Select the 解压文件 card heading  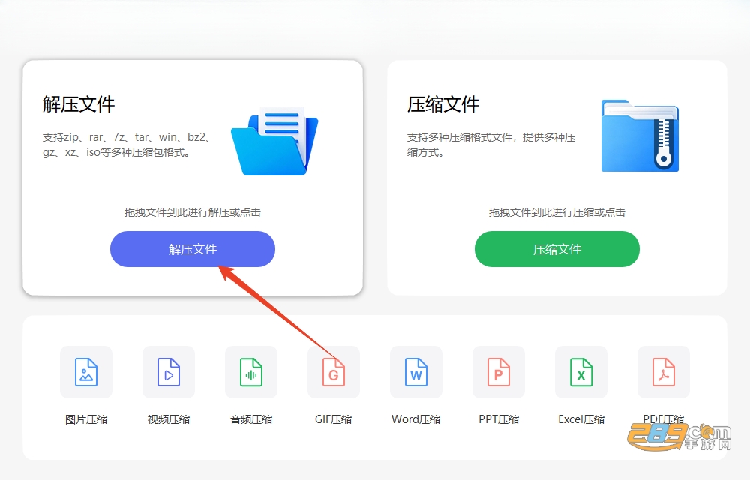pos(79,104)
